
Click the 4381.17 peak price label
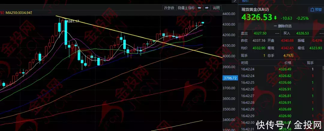(x=73, y=21)
